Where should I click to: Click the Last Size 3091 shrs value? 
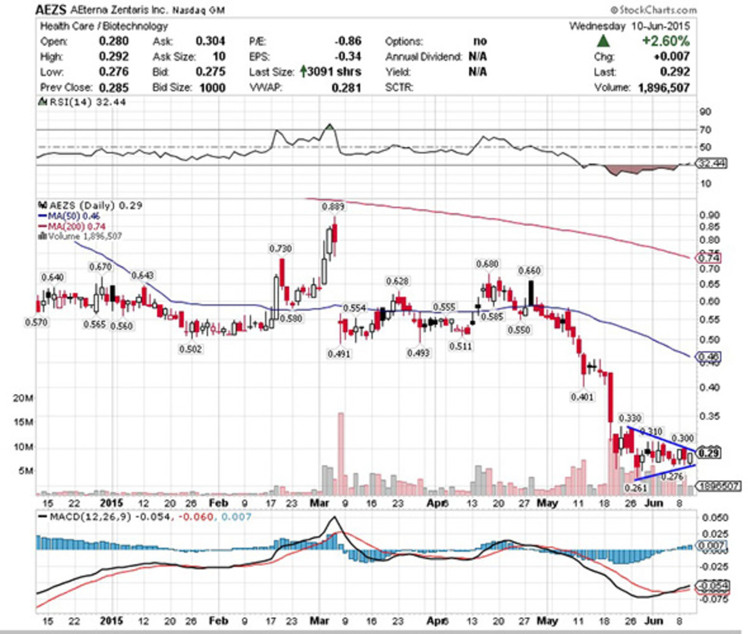330,72
